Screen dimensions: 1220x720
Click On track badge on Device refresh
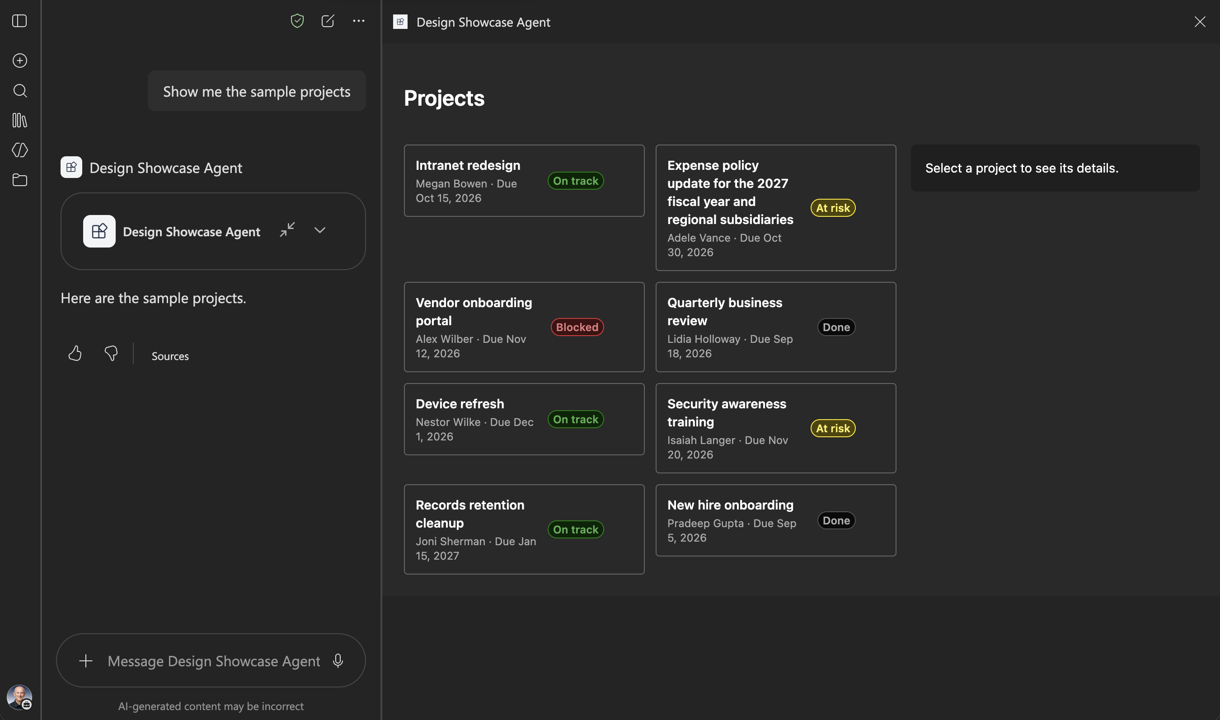[x=576, y=419]
